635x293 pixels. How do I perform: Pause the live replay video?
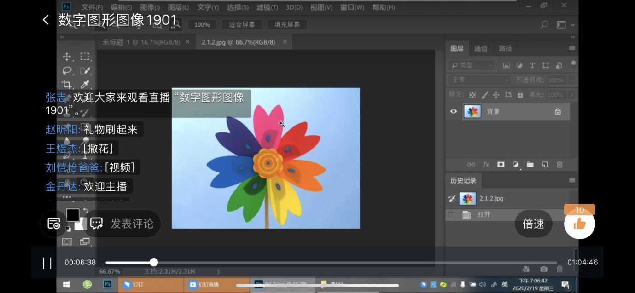pyautogui.click(x=47, y=263)
